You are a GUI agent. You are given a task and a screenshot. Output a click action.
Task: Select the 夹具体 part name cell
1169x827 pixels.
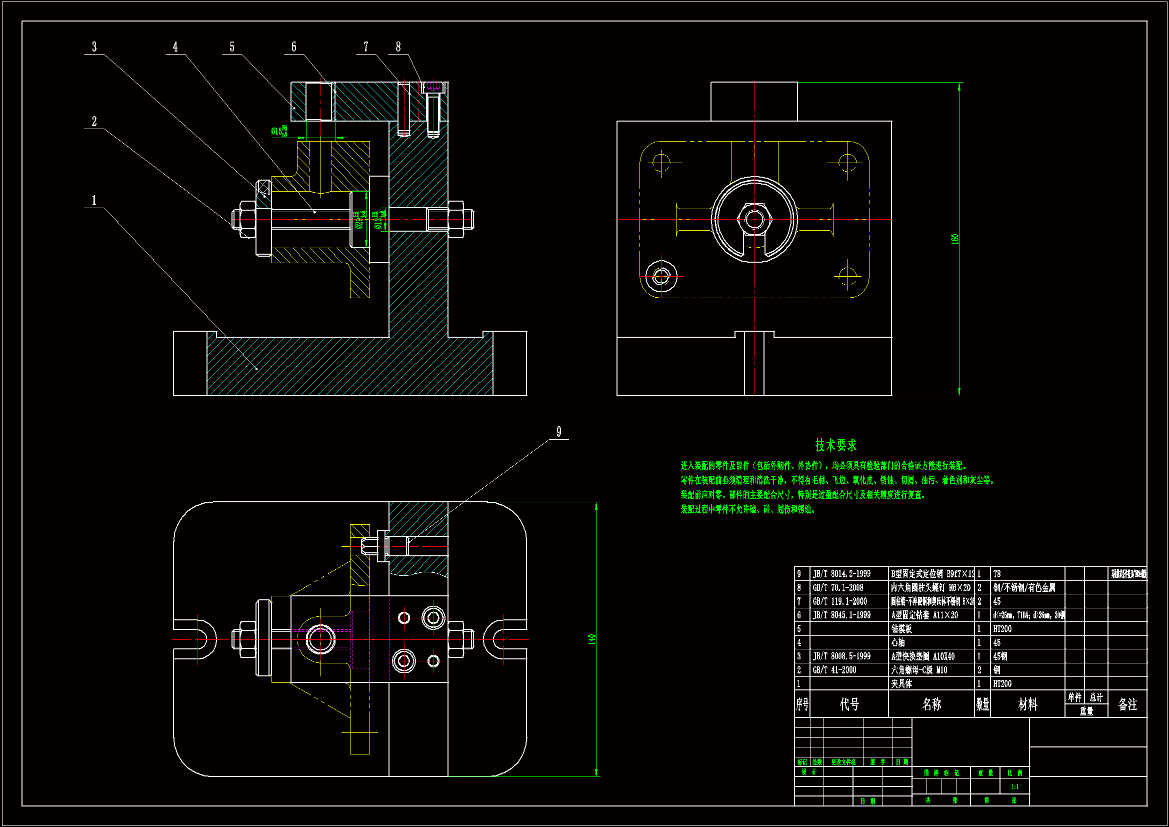pos(901,684)
